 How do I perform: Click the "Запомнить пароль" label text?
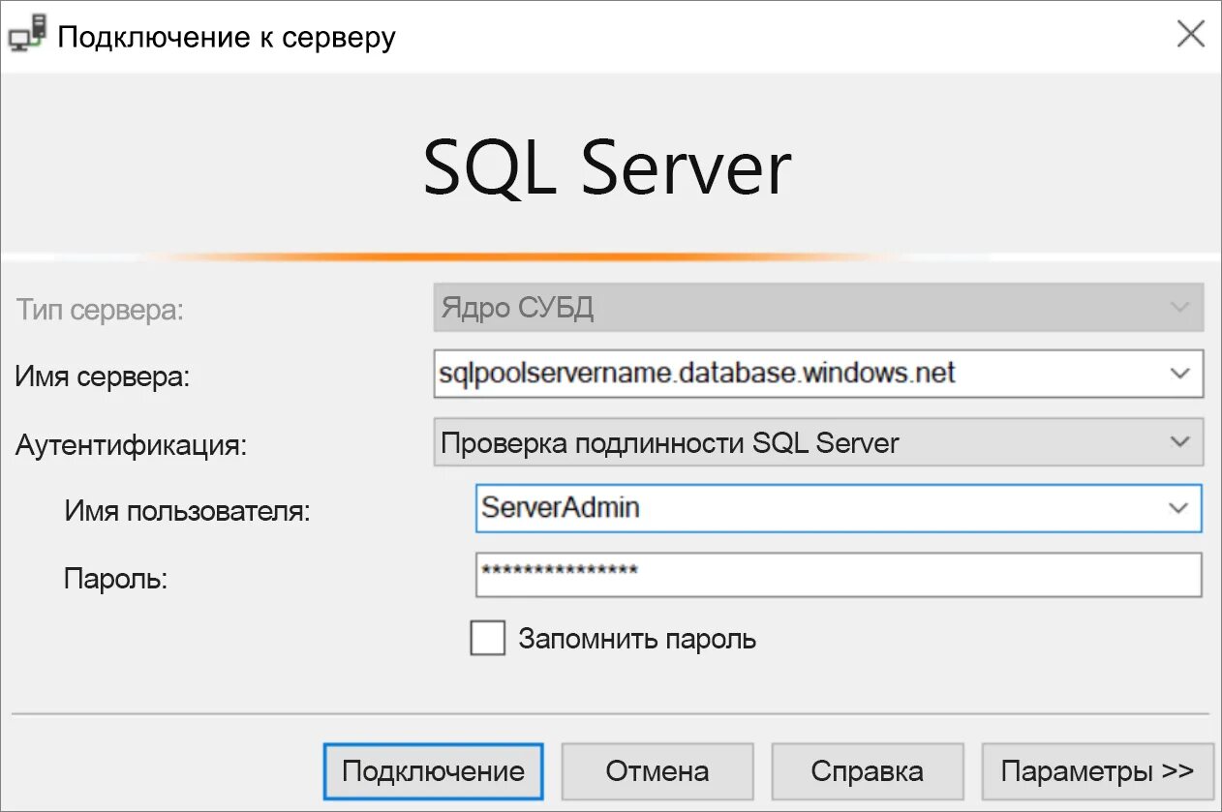tap(637, 639)
